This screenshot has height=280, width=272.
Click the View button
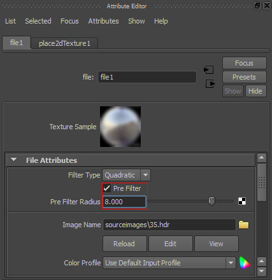217,244
